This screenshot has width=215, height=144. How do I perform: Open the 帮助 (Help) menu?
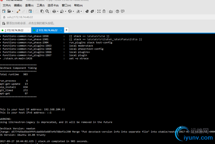pos(78,5)
